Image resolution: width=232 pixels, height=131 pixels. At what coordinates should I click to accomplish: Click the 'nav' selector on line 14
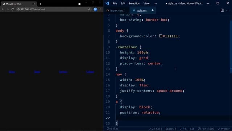[x=119, y=74]
